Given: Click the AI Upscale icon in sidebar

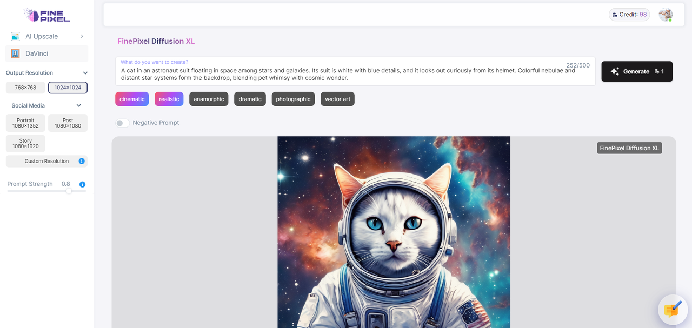Looking at the screenshot, I should point(15,36).
